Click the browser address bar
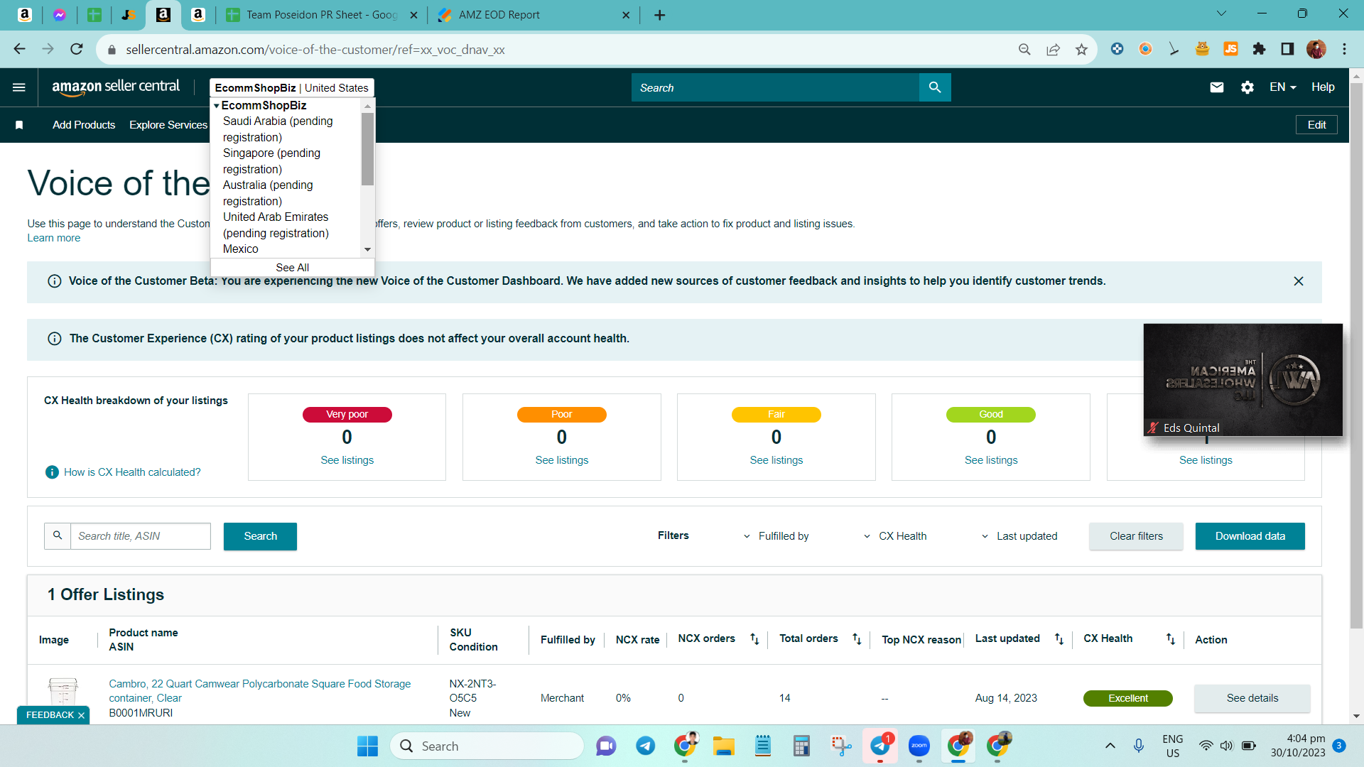1364x767 pixels. click(x=561, y=50)
